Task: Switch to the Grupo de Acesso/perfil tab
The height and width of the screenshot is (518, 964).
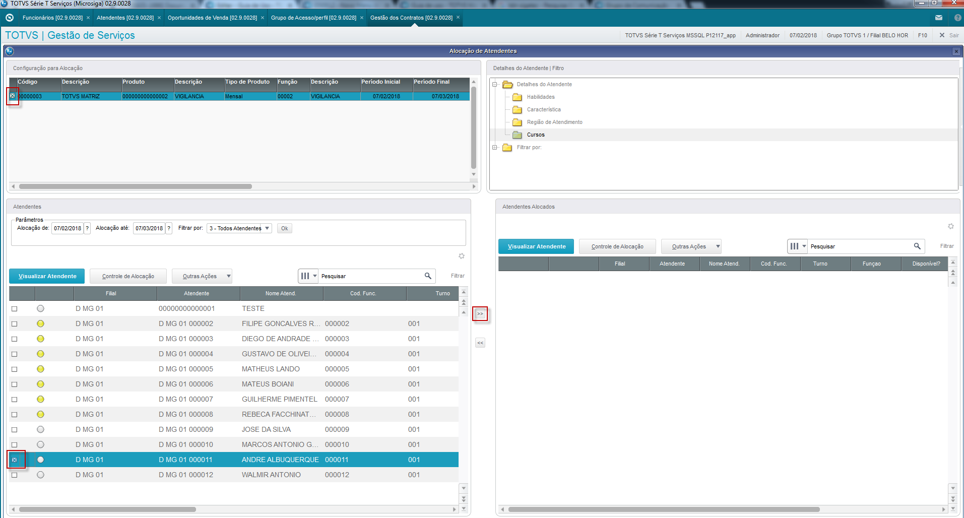Action: pyautogui.click(x=313, y=18)
